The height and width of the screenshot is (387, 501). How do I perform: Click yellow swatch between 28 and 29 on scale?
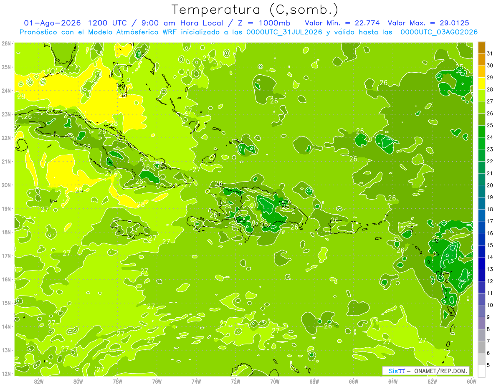click(x=481, y=83)
